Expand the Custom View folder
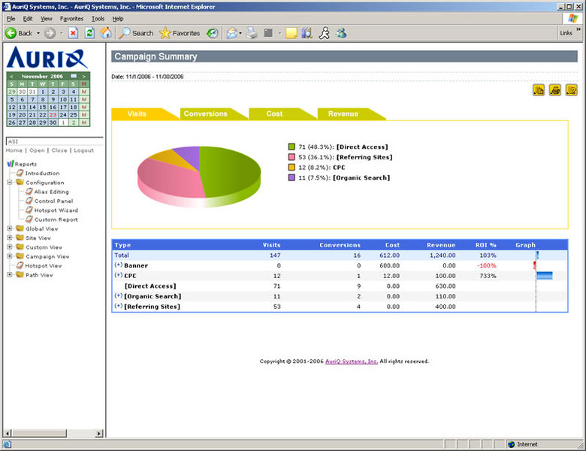Image resolution: width=586 pixels, height=451 pixels. click(10, 247)
